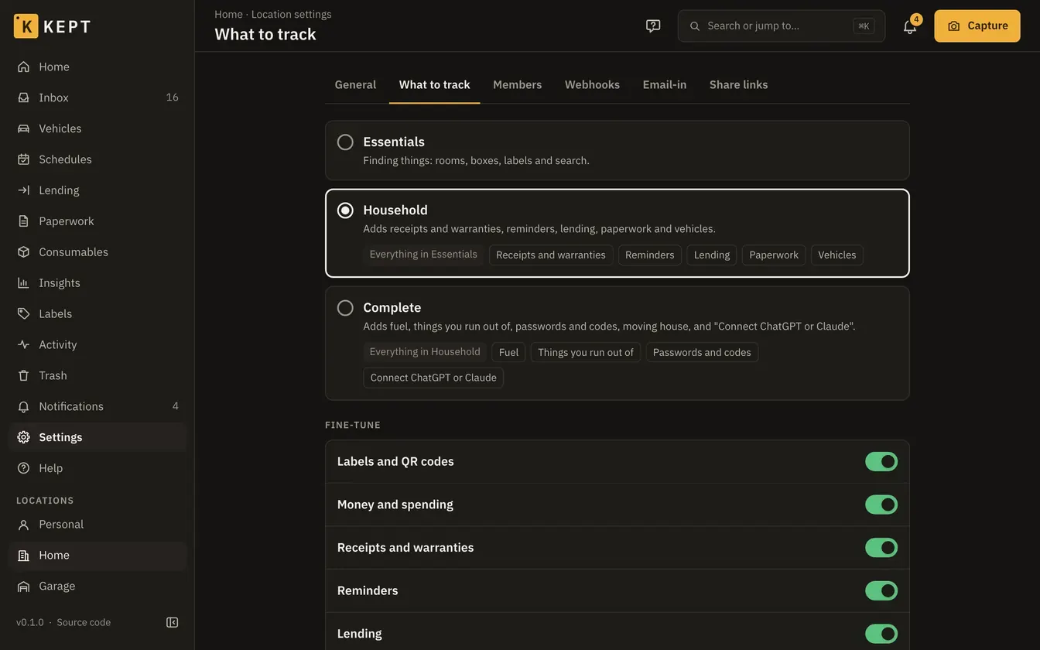Select the Essentials radio option
The image size is (1040, 650).
[x=345, y=142]
